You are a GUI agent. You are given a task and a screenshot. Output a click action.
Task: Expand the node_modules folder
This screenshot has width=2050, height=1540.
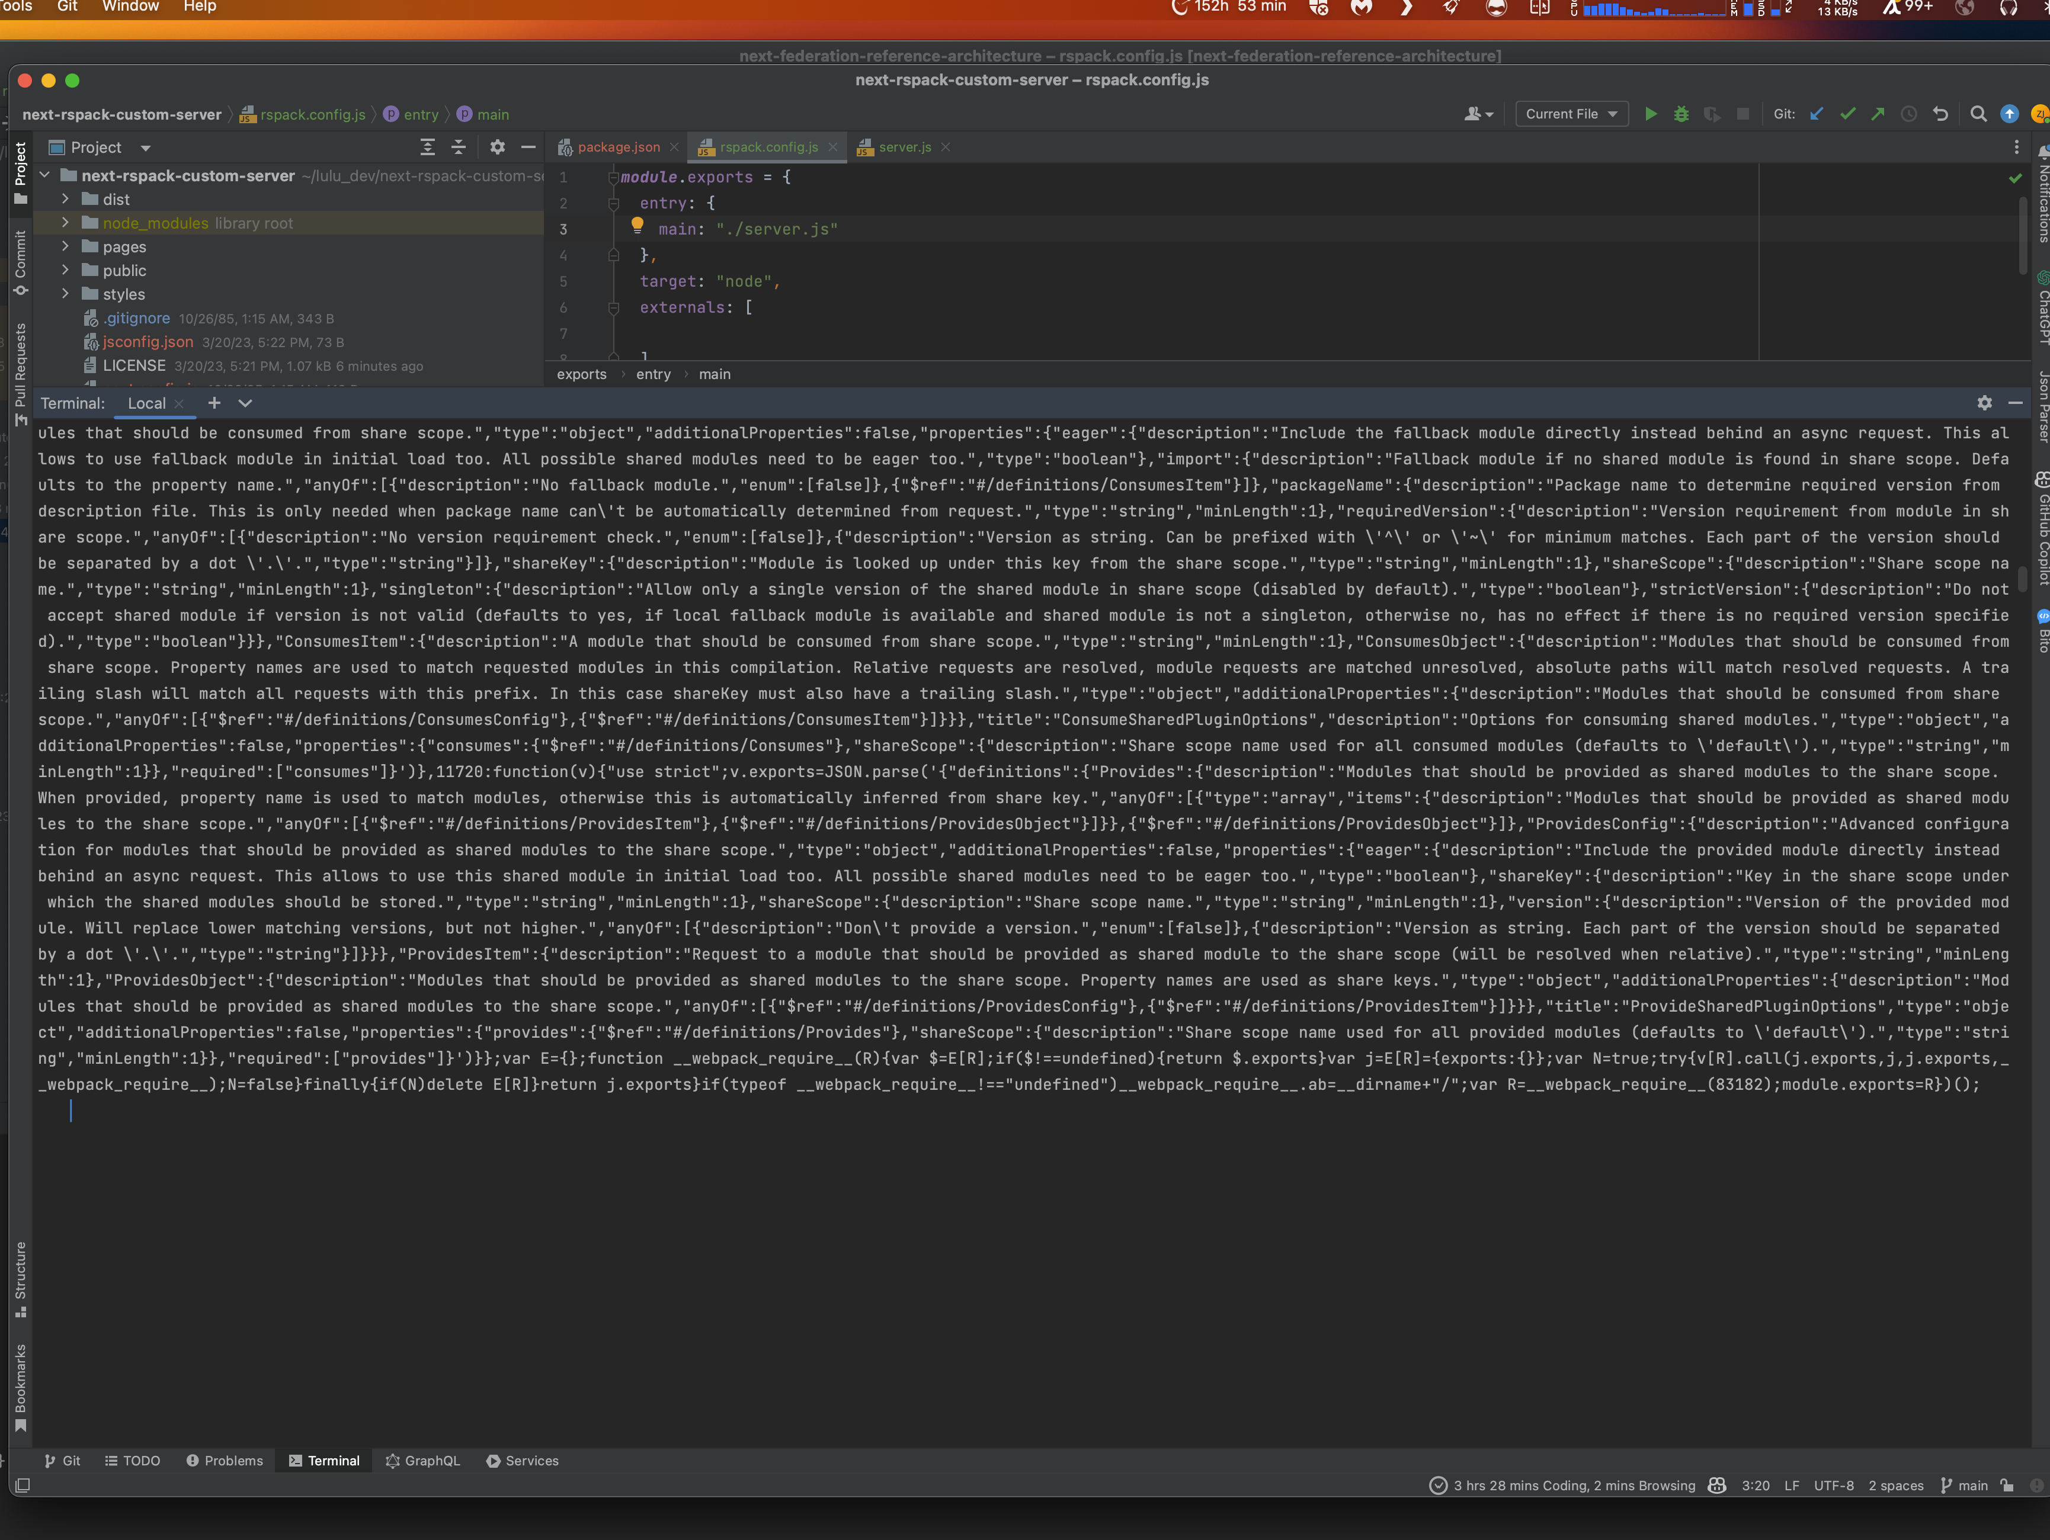(65, 223)
